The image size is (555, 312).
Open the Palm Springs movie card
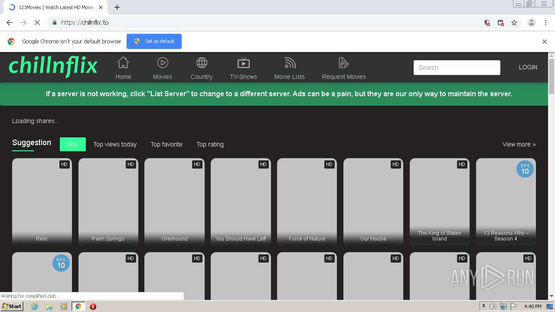coord(108,202)
